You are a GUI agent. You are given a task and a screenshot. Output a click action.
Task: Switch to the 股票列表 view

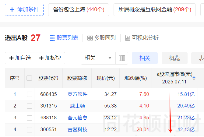tap(64, 38)
